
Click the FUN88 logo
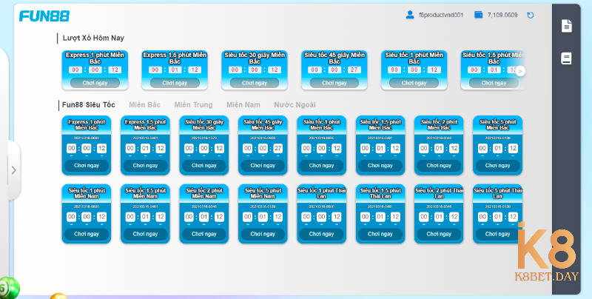[44, 15]
